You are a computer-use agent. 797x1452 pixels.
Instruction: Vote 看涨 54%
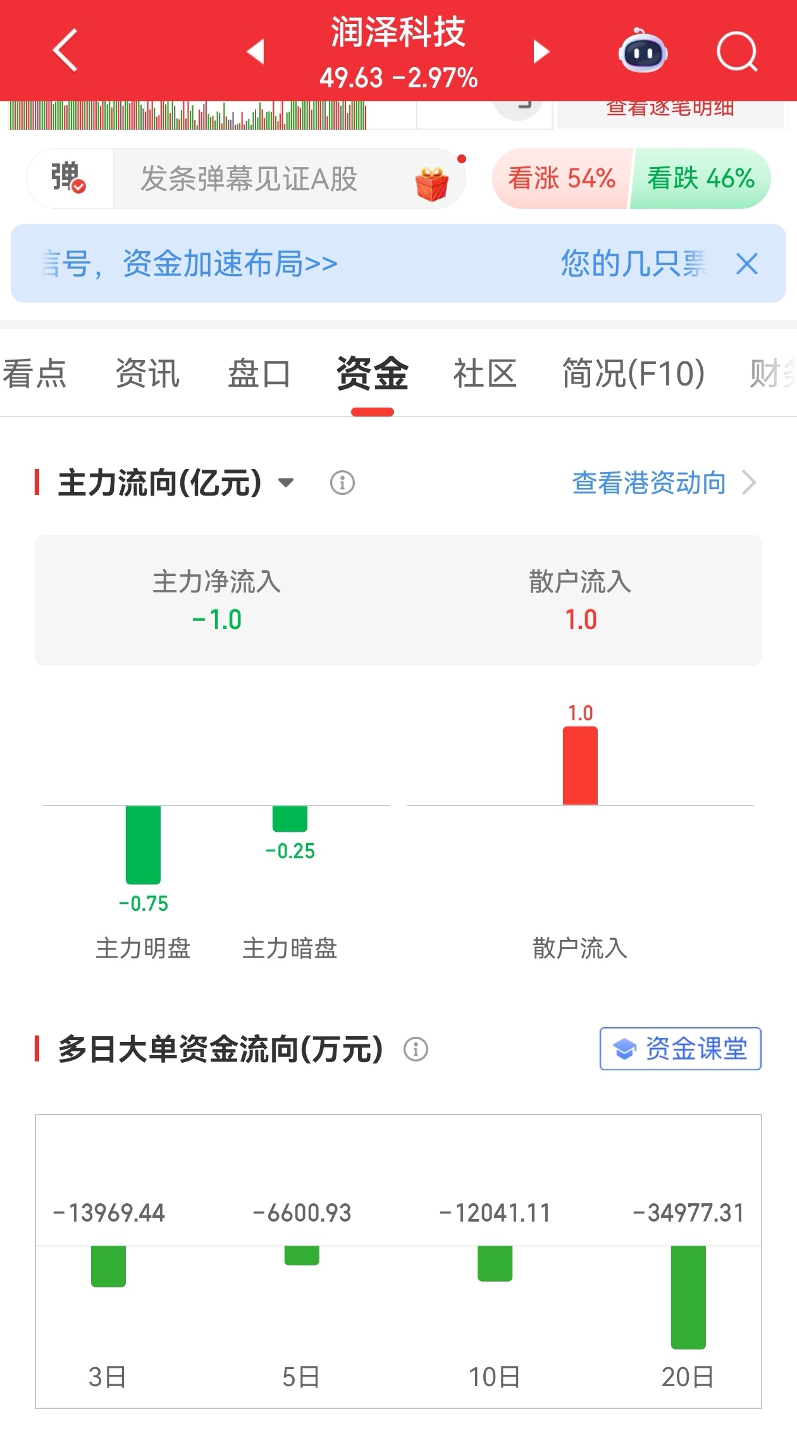pyautogui.click(x=562, y=178)
